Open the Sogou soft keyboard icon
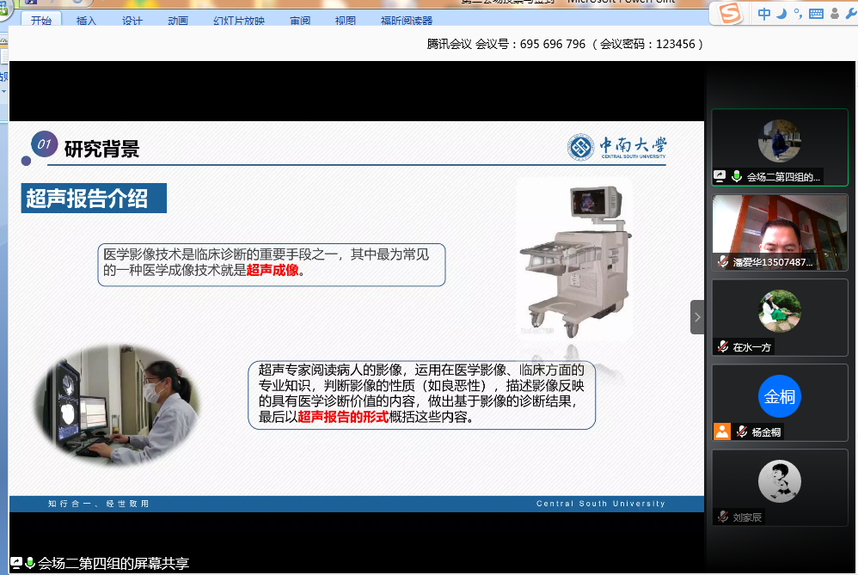858x575 pixels. [x=816, y=14]
